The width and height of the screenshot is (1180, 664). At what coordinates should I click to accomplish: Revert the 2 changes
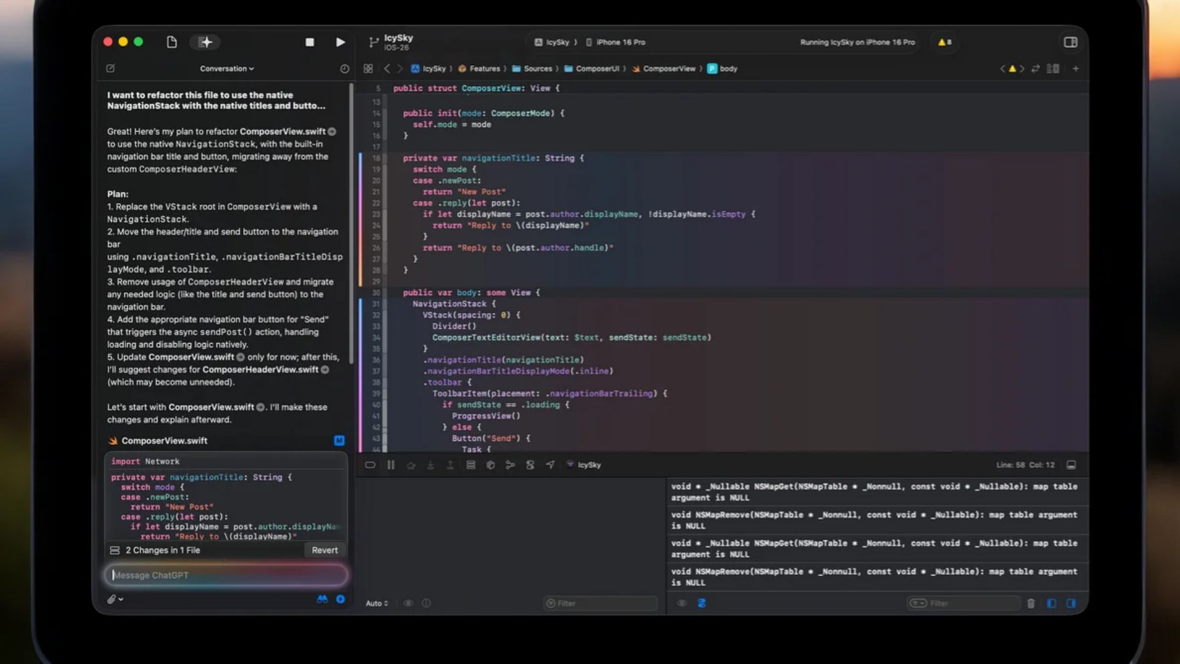click(324, 550)
